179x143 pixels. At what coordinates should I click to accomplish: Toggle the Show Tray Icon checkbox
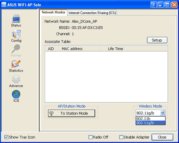6,137
